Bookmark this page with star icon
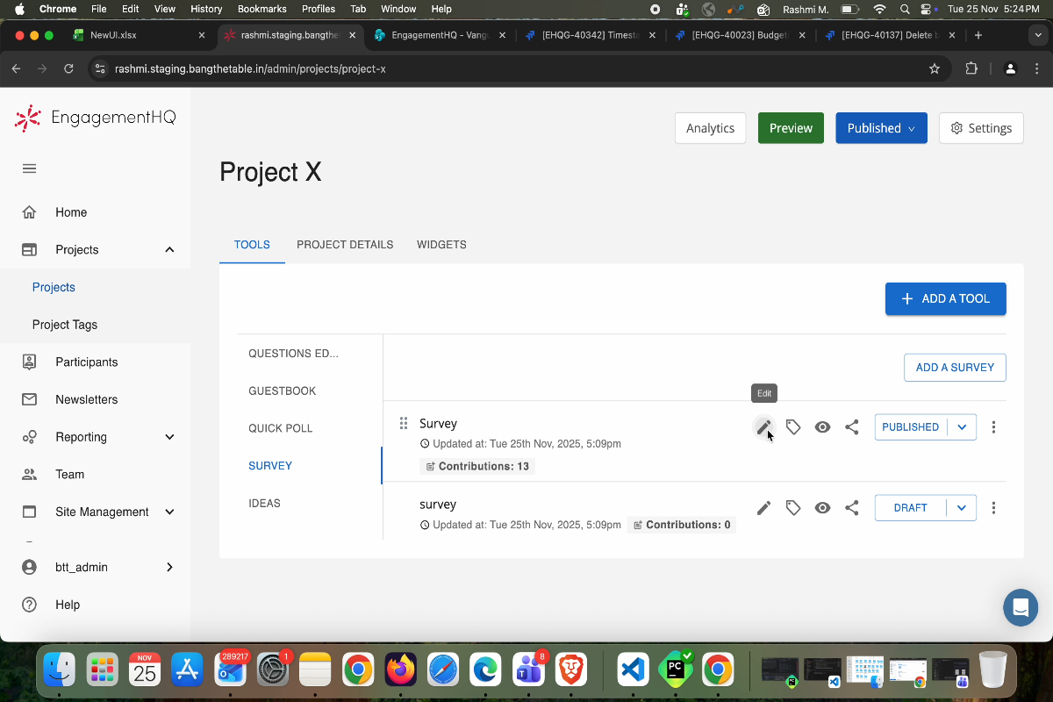This screenshot has height=702, width=1053. click(x=935, y=68)
